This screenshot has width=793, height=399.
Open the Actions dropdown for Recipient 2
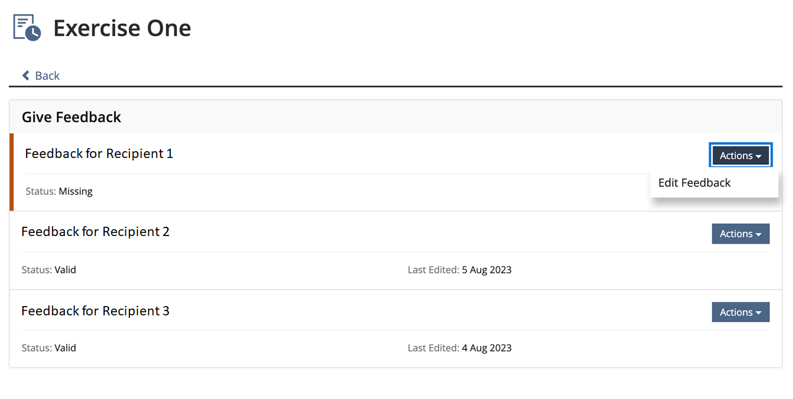[x=740, y=234]
